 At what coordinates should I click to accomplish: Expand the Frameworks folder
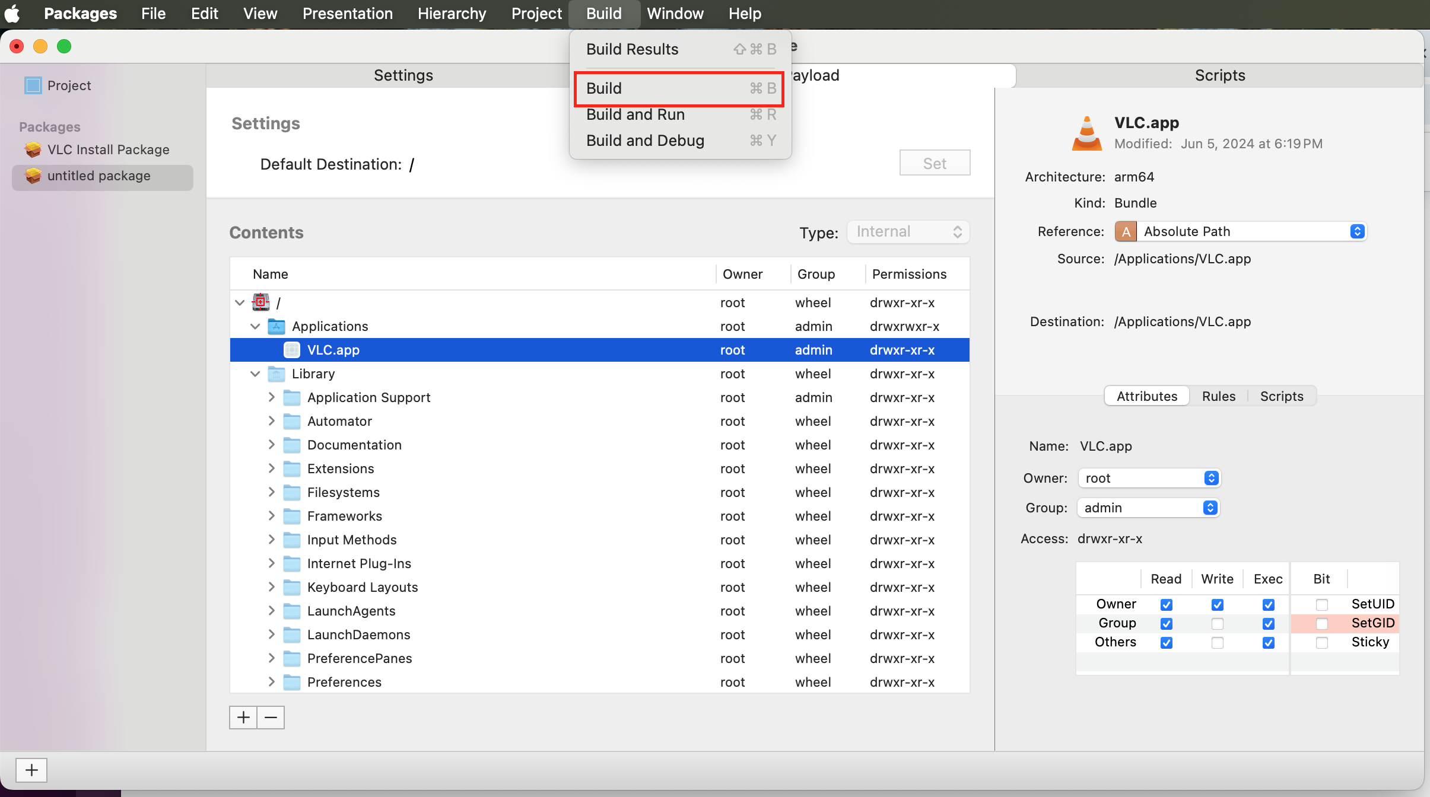(271, 516)
